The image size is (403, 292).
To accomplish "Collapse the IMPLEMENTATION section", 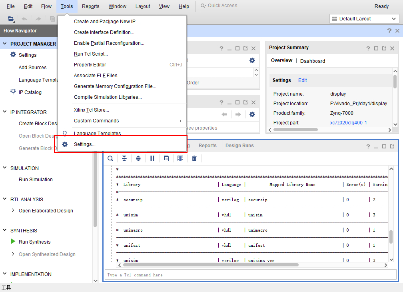I will point(5,274).
